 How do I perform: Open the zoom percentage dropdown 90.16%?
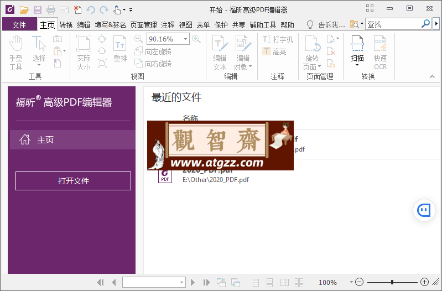click(185, 39)
